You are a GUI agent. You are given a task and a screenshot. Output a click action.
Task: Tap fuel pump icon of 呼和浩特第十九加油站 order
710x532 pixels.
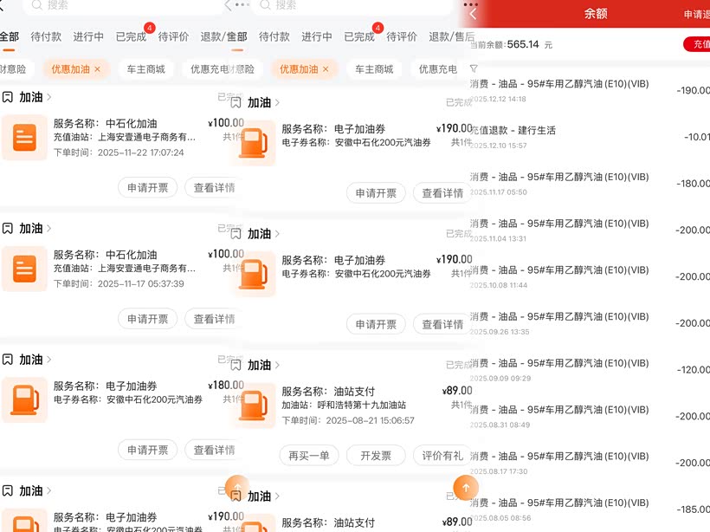[x=253, y=405]
